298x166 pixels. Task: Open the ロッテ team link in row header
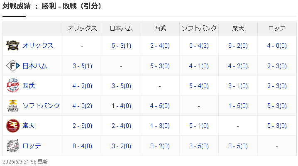pyautogui.click(x=32, y=146)
